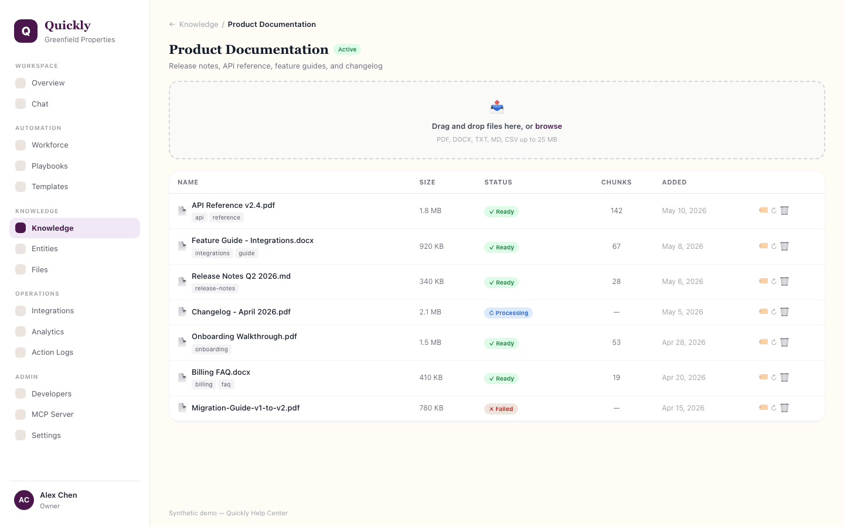Trash the Feature Guide - Integrations.docx file
The image size is (844, 527).
[x=785, y=246]
